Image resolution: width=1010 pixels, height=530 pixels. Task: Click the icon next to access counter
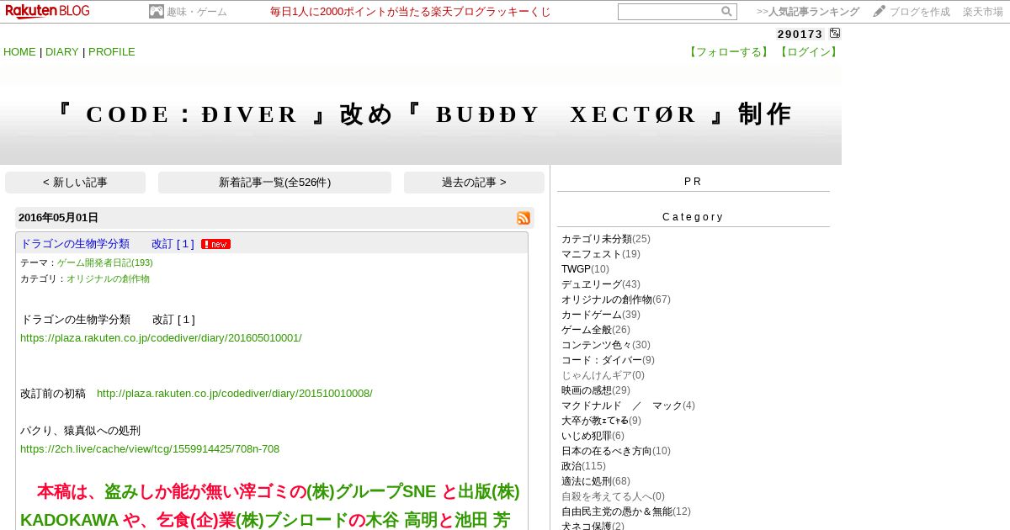click(835, 34)
